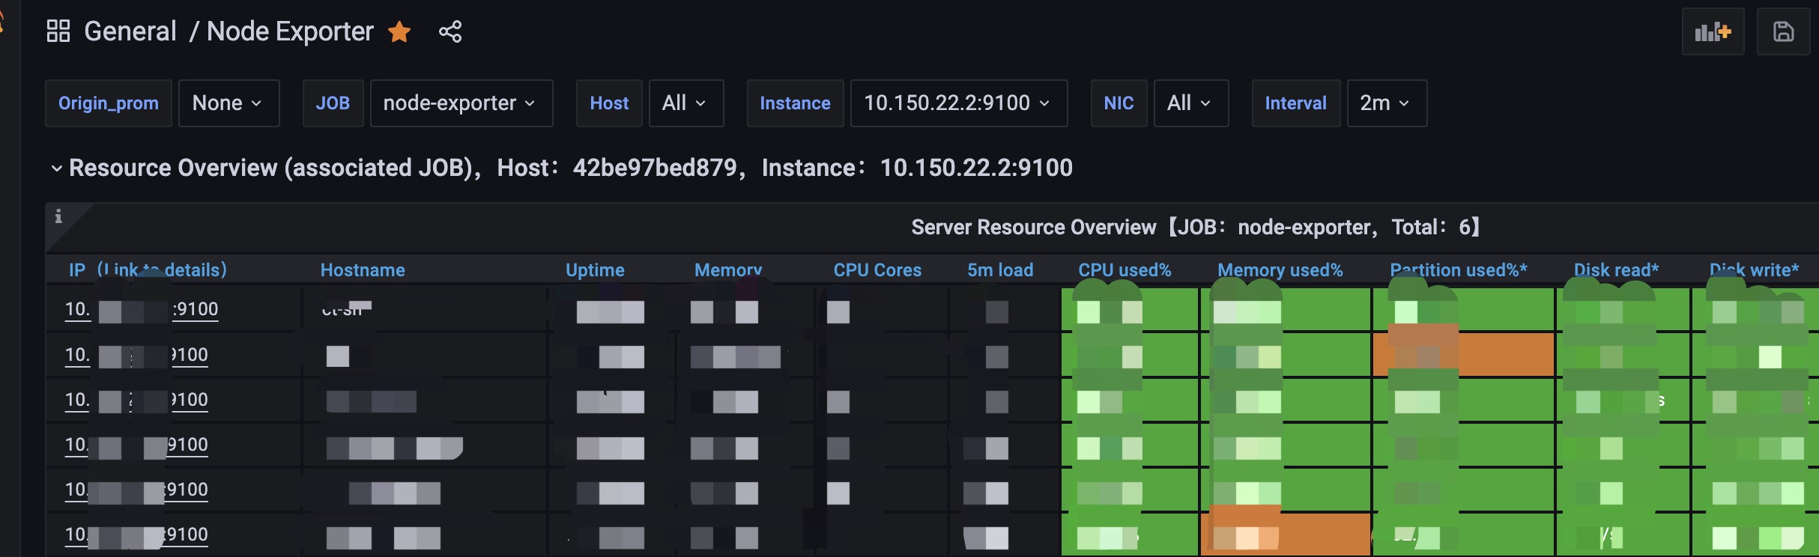This screenshot has width=1819, height=557.
Task: Sort by the Memory used% column header
Action: pos(1280,270)
